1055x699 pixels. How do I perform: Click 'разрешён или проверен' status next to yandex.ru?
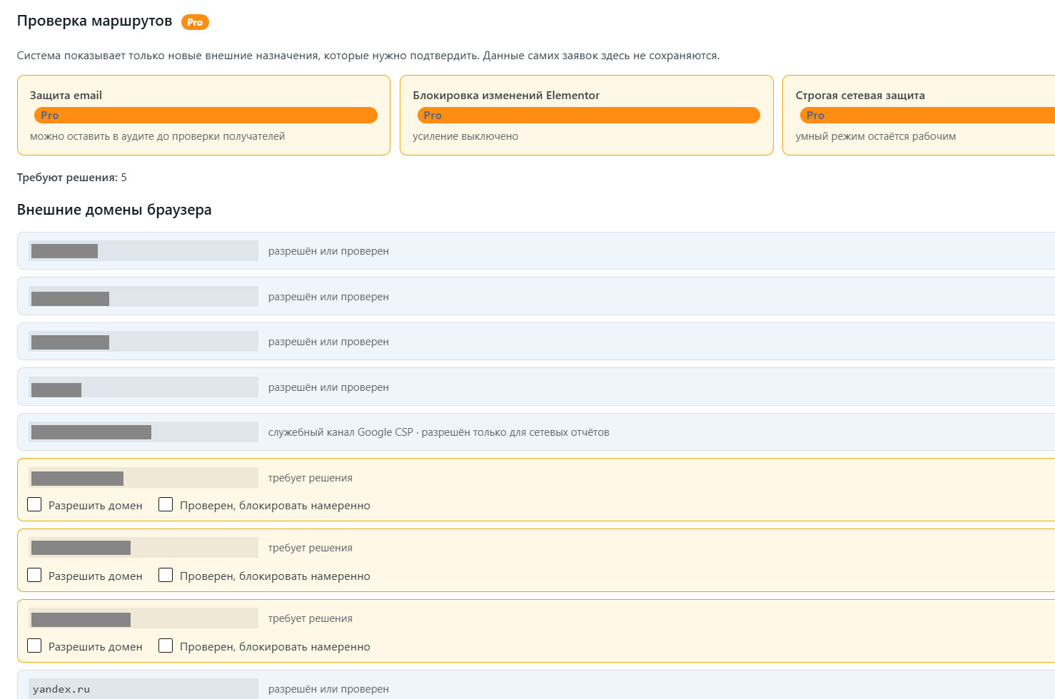point(328,689)
